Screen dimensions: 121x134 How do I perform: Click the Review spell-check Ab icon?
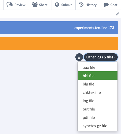[x=10, y=5]
